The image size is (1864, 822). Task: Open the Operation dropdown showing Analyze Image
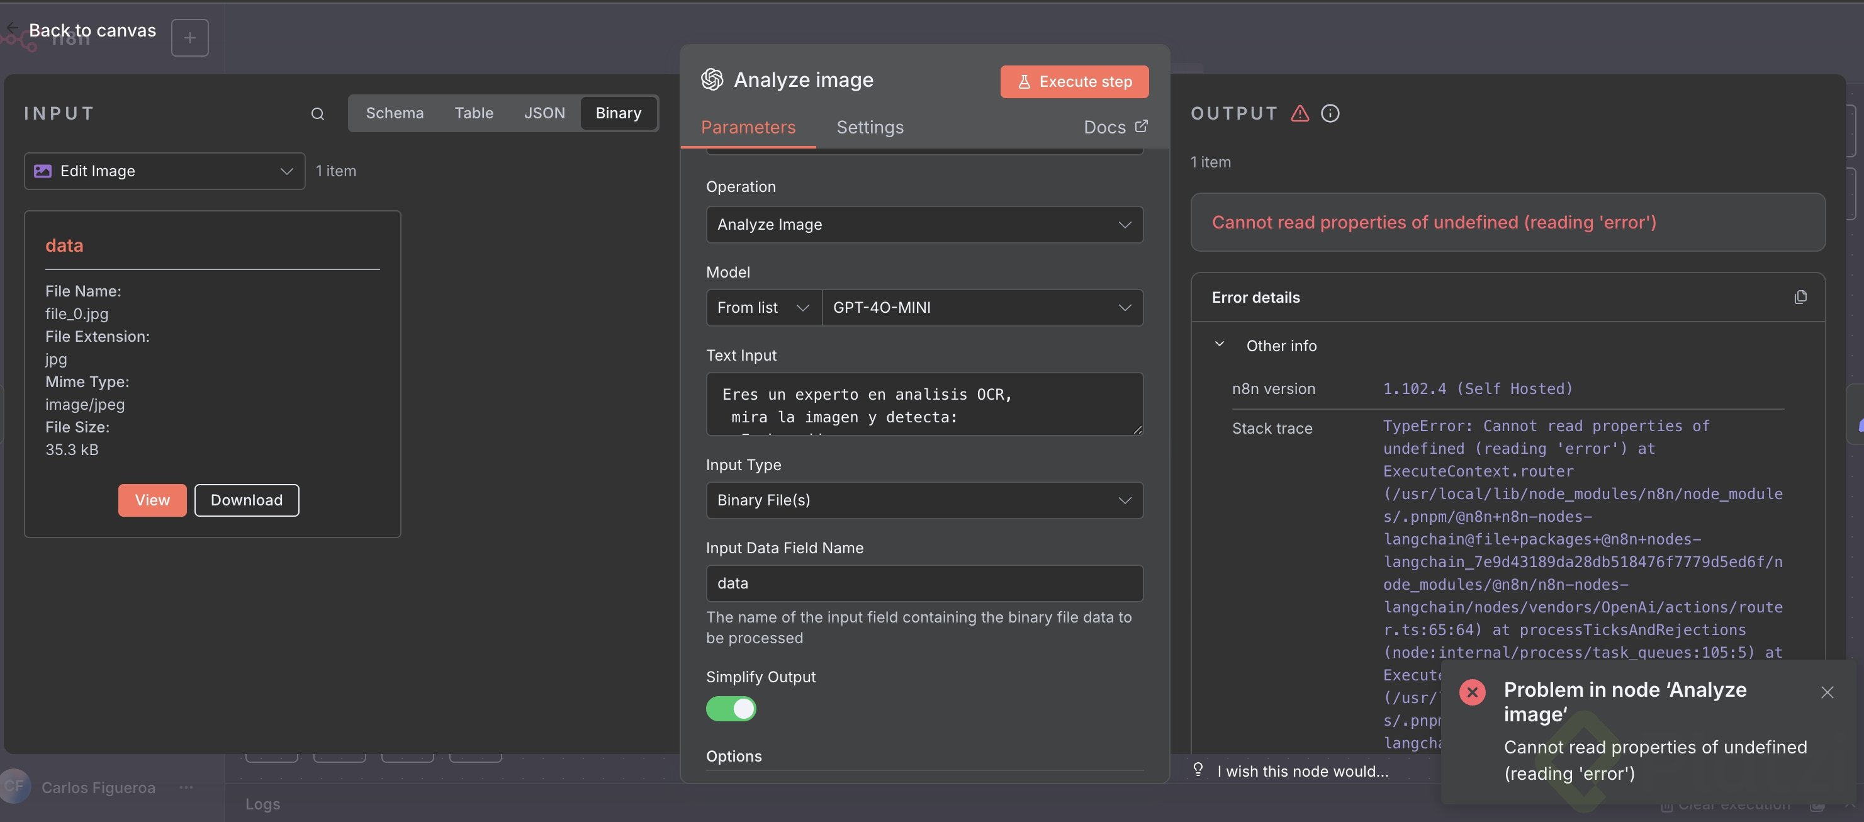click(924, 225)
